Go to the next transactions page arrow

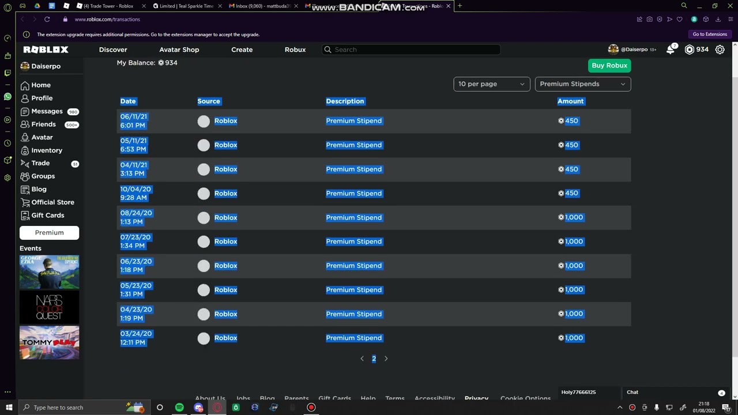386,359
